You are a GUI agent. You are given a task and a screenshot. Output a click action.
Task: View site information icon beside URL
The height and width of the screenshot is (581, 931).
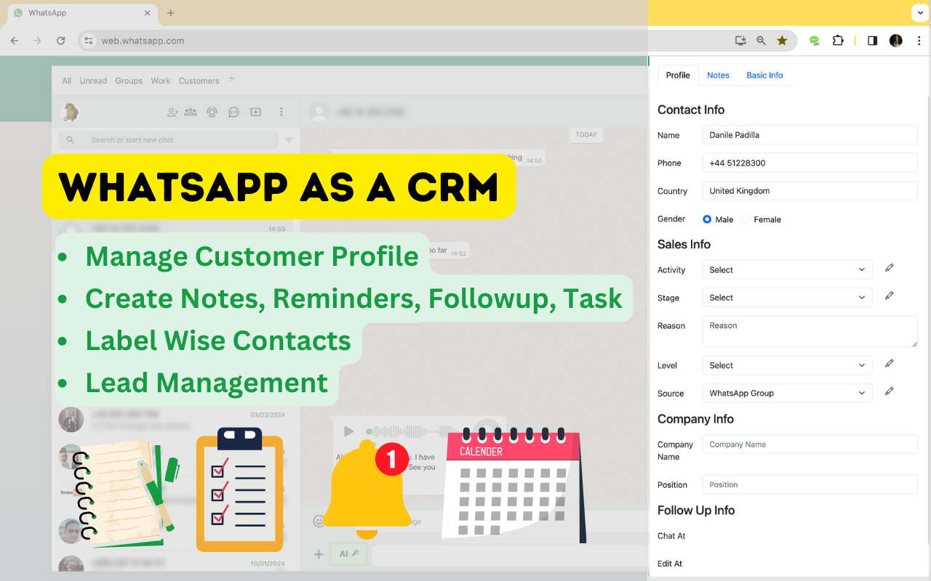coord(89,41)
